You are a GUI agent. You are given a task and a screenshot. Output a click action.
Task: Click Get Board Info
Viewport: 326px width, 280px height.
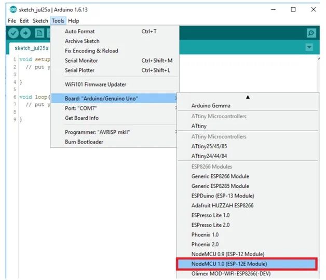pos(114,118)
